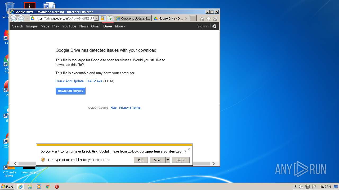Click the Download anyway button

[x=70, y=91]
